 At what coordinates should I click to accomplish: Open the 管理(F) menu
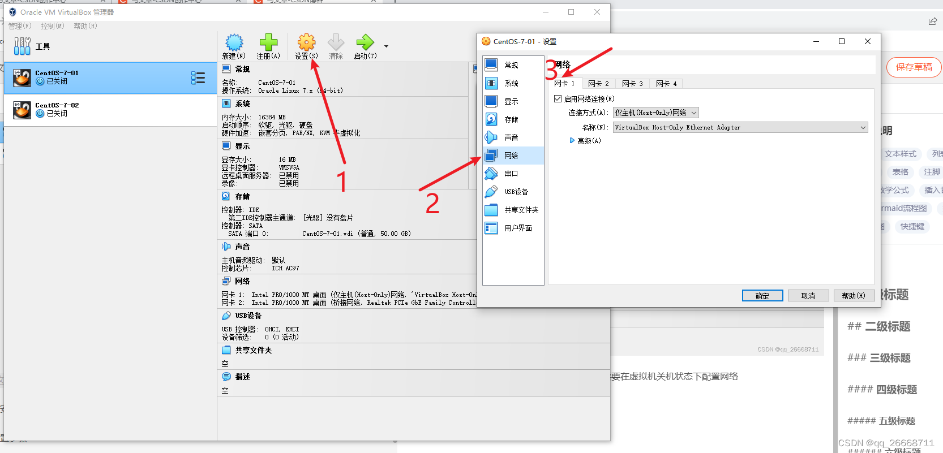click(x=20, y=26)
